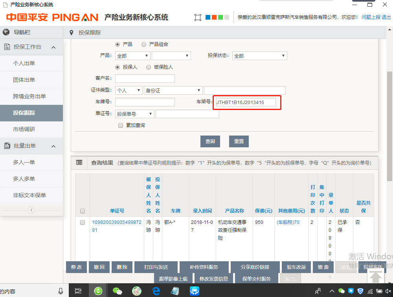Tick the 累加查询 checkbox

[121, 125]
